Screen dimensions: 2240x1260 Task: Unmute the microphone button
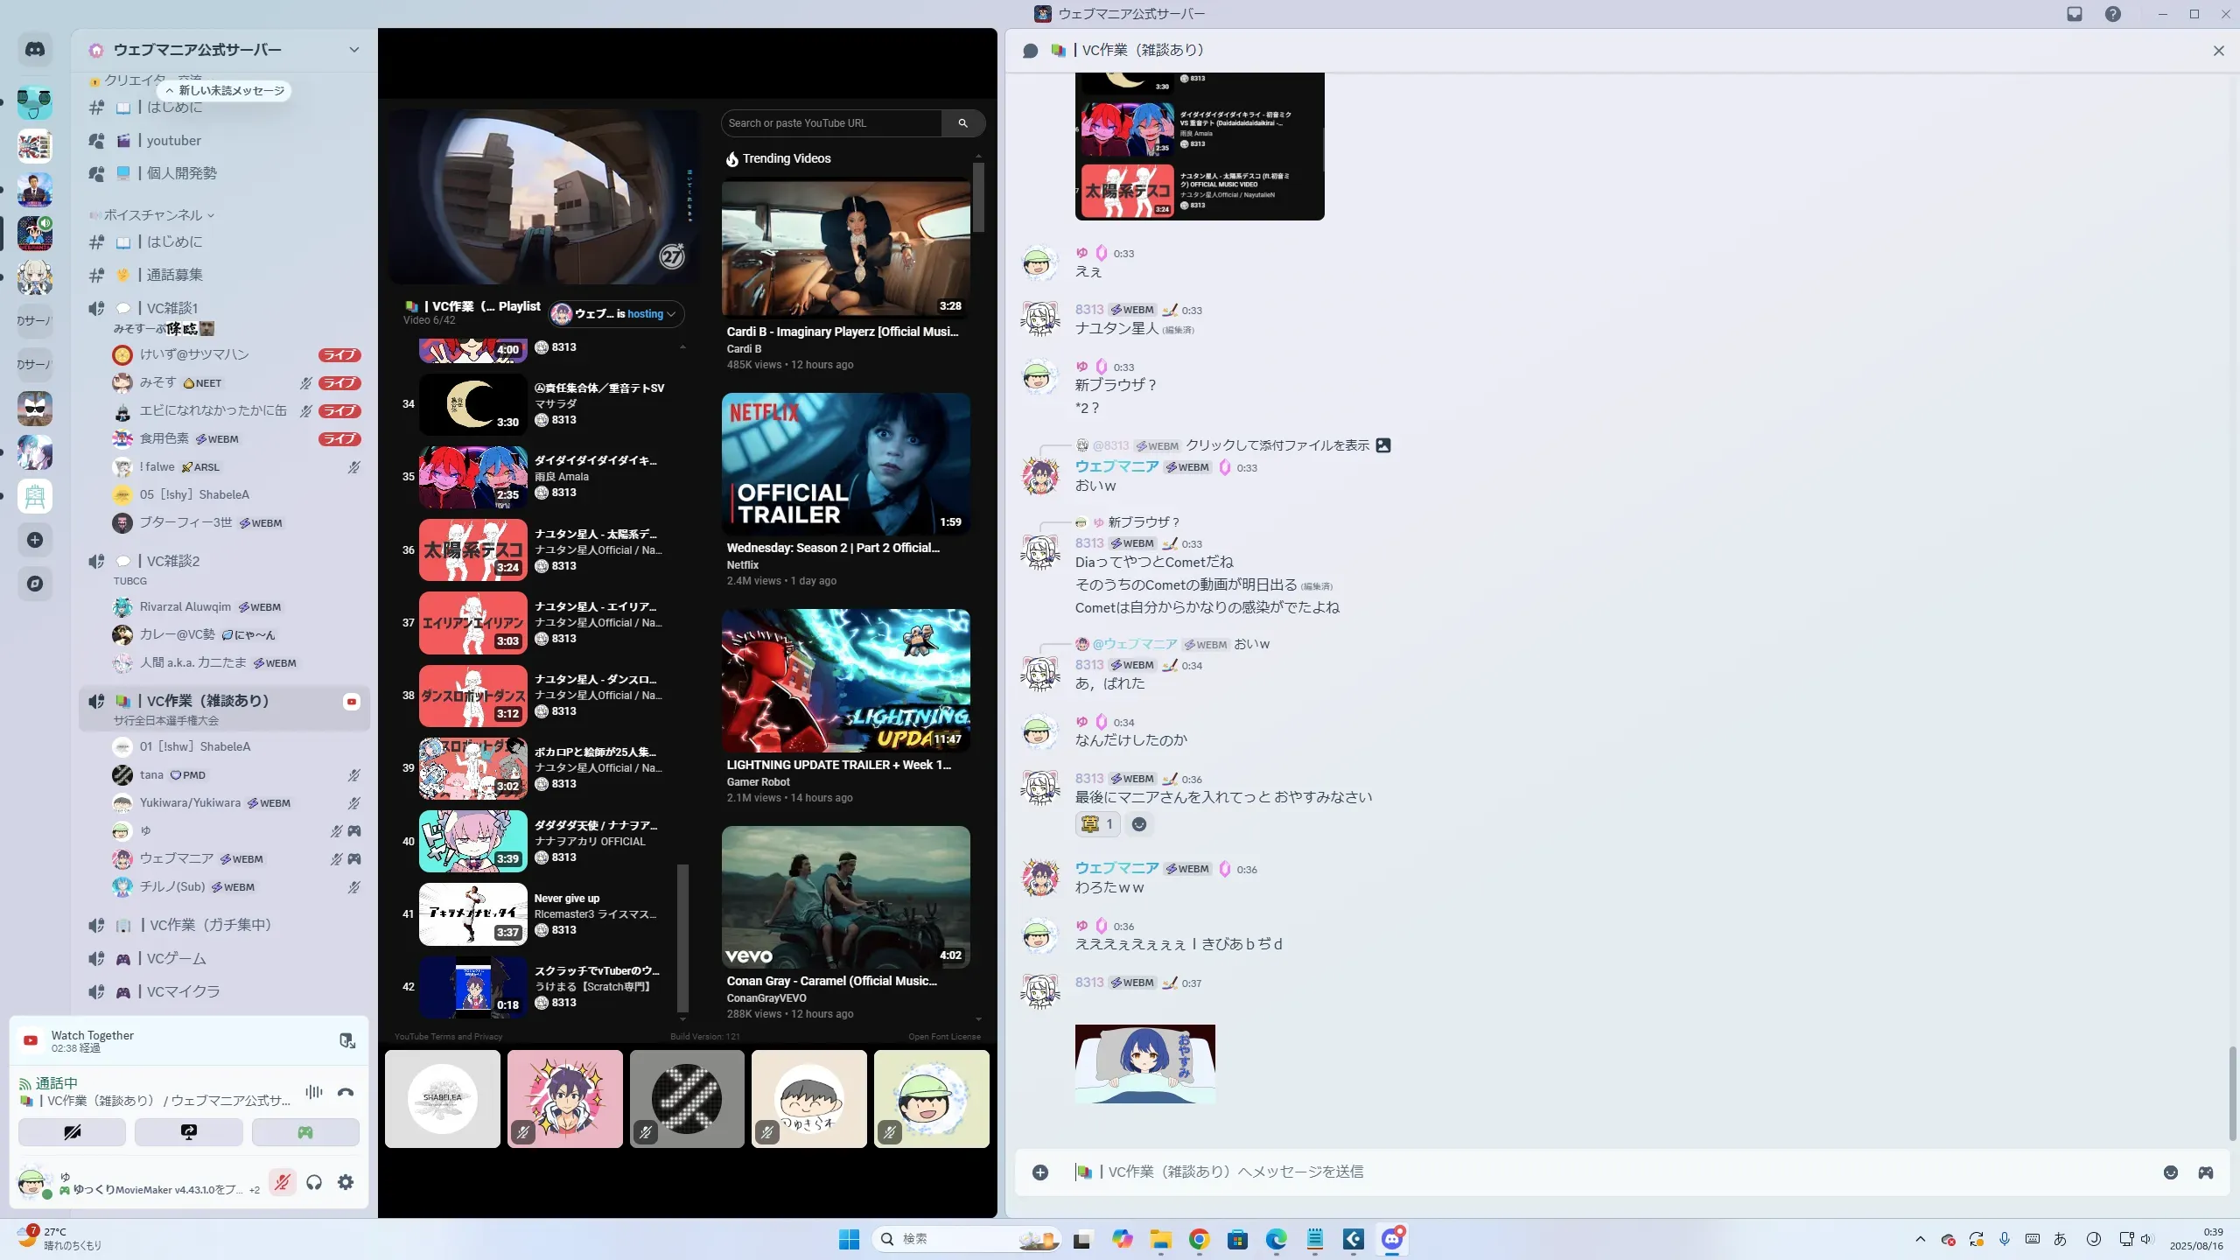[282, 1182]
